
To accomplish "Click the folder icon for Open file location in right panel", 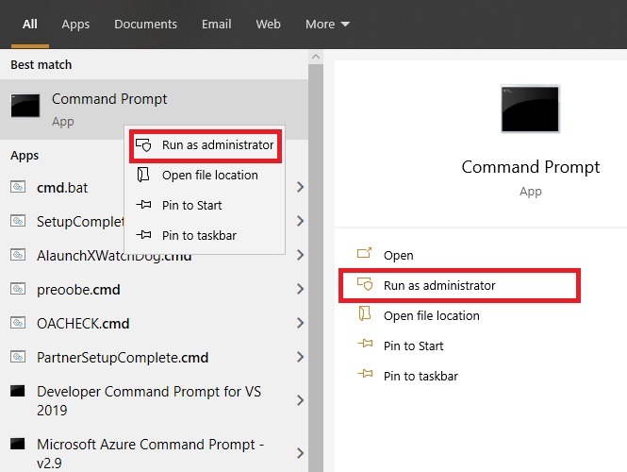I will point(365,315).
